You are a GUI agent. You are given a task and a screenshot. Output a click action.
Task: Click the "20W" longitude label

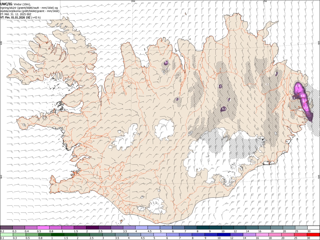tap(133, 1)
